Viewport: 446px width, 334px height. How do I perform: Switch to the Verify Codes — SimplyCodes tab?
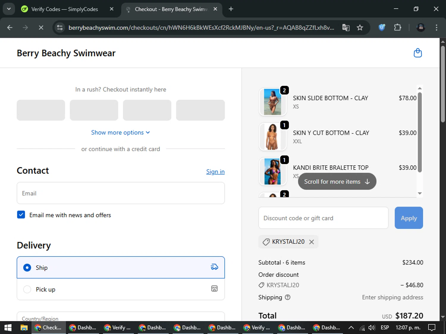pyautogui.click(x=64, y=9)
